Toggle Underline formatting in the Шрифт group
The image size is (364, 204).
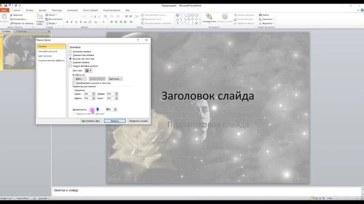(x=76, y=22)
